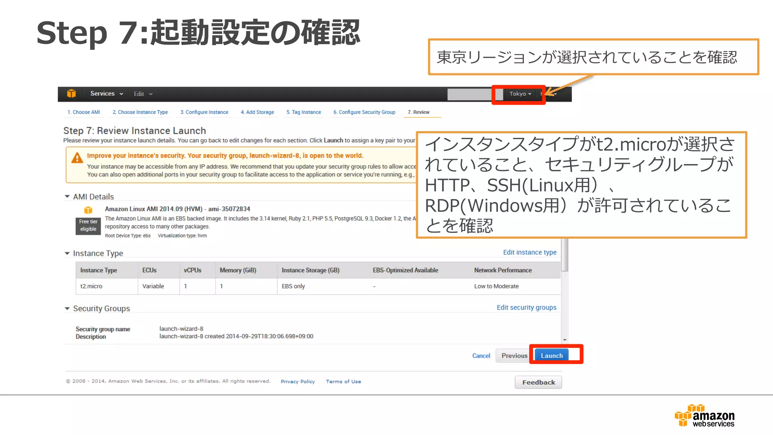Click the Cancel link
Image resolution: width=773 pixels, height=435 pixels.
pos(481,356)
